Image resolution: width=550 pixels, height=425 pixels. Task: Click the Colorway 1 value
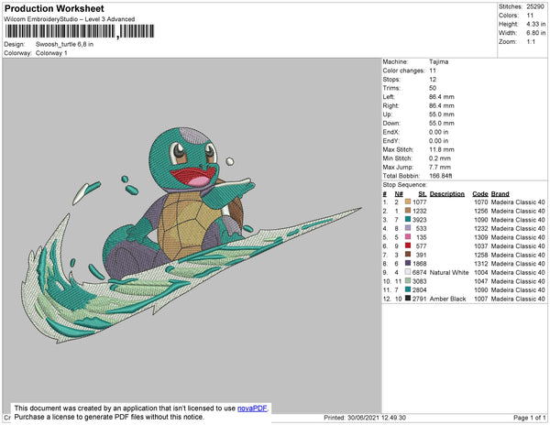(51, 53)
